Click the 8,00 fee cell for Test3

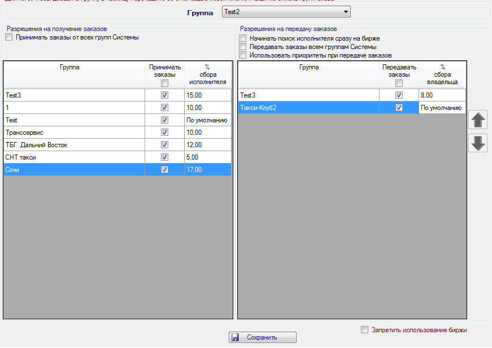[442, 95]
